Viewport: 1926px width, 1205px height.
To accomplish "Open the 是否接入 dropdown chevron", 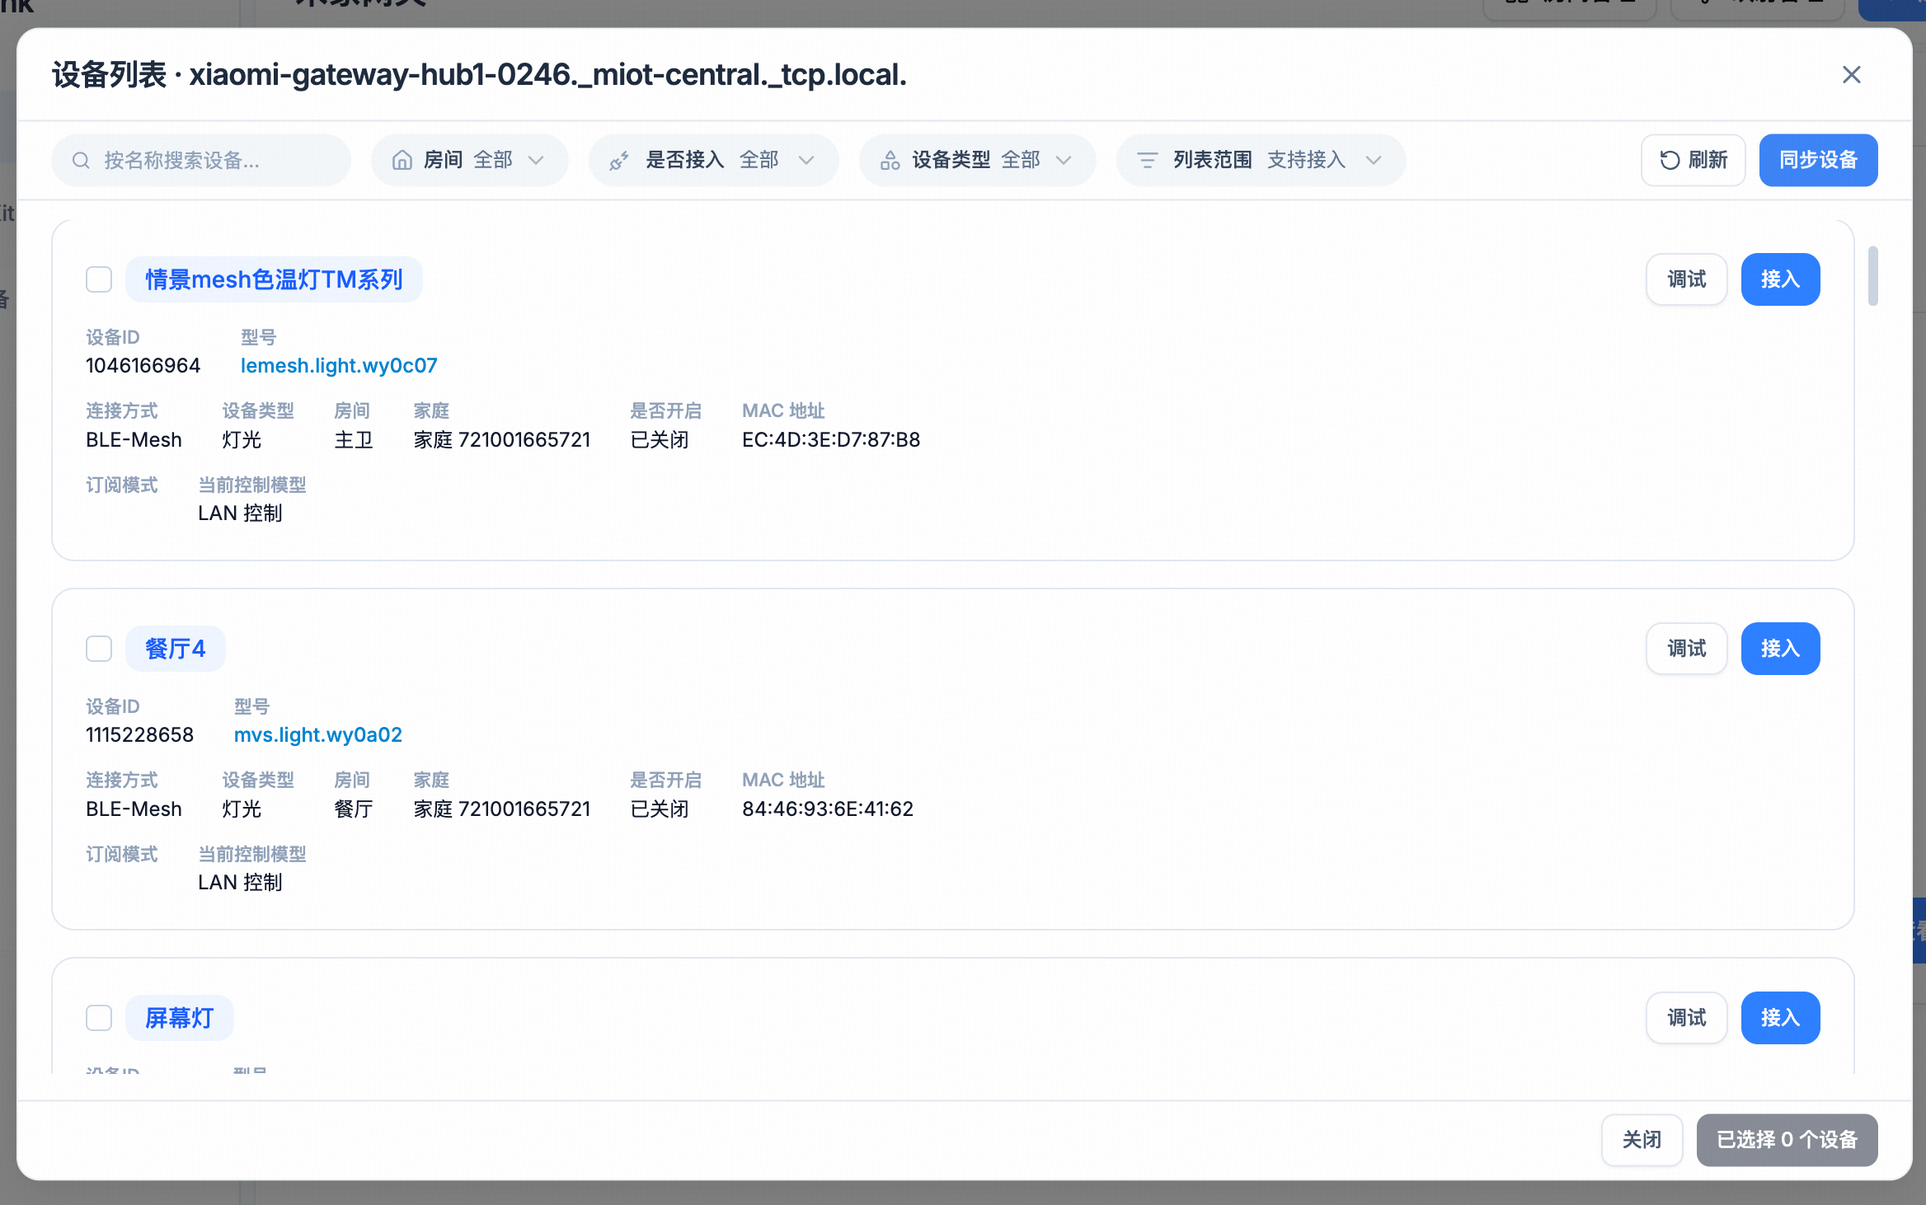I will tap(806, 160).
